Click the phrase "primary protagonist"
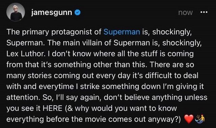This screenshot has width=216, height=128. [x=55, y=32]
